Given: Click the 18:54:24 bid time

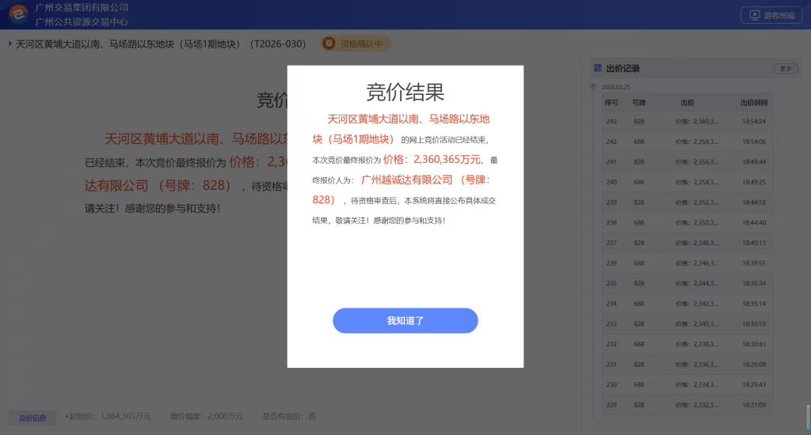Looking at the screenshot, I should pos(754,122).
